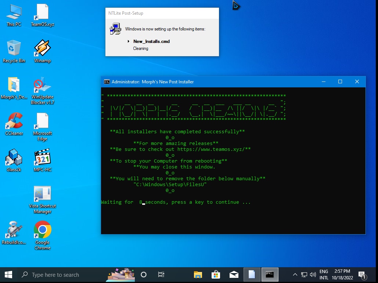The image size is (378, 283).
Task: Open the ENG INTL language selector
Action: coord(324,275)
